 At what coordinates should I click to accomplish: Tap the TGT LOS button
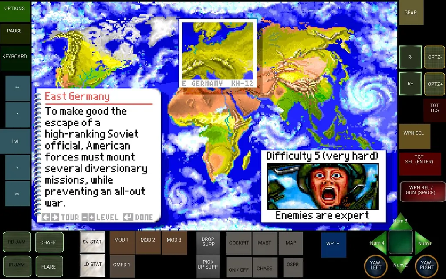[x=435, y=110]
